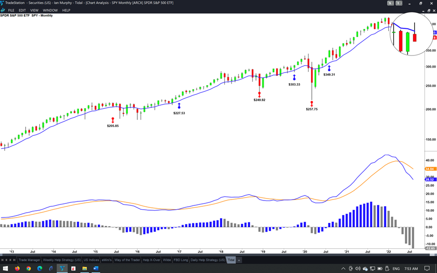Open the volume control in system tray

358,269
